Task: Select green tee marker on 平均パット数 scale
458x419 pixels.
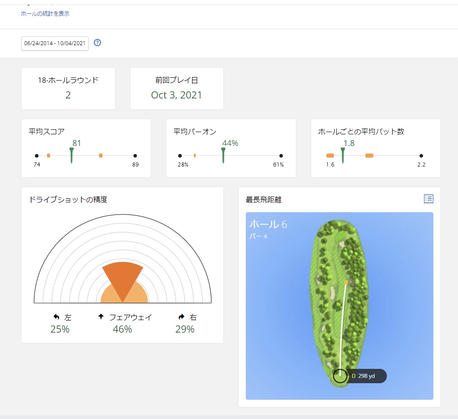Action: coord(343,155)
